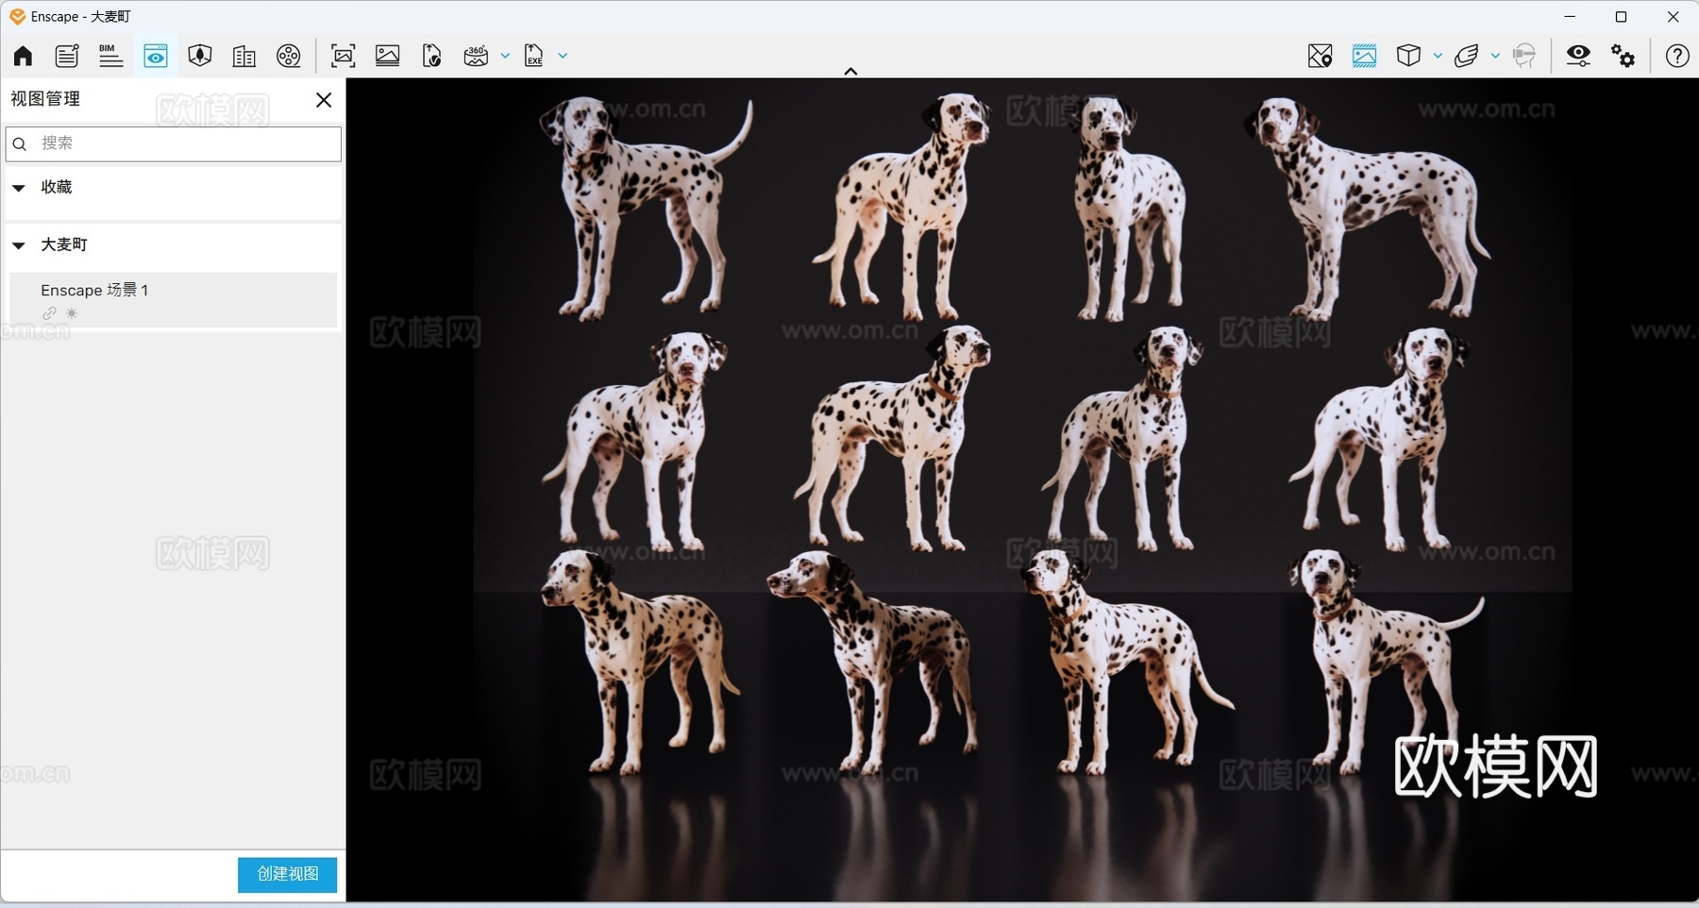Click the Enscape logo in title bar

pos(17,16)
